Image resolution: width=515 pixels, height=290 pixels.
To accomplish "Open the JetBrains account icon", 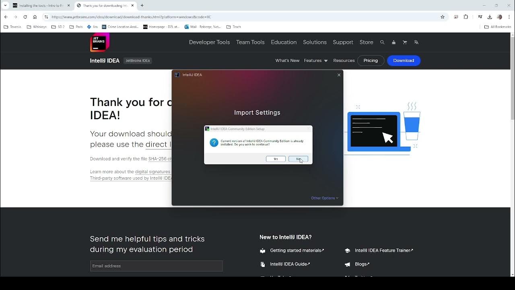I will [x=393, y=42].
